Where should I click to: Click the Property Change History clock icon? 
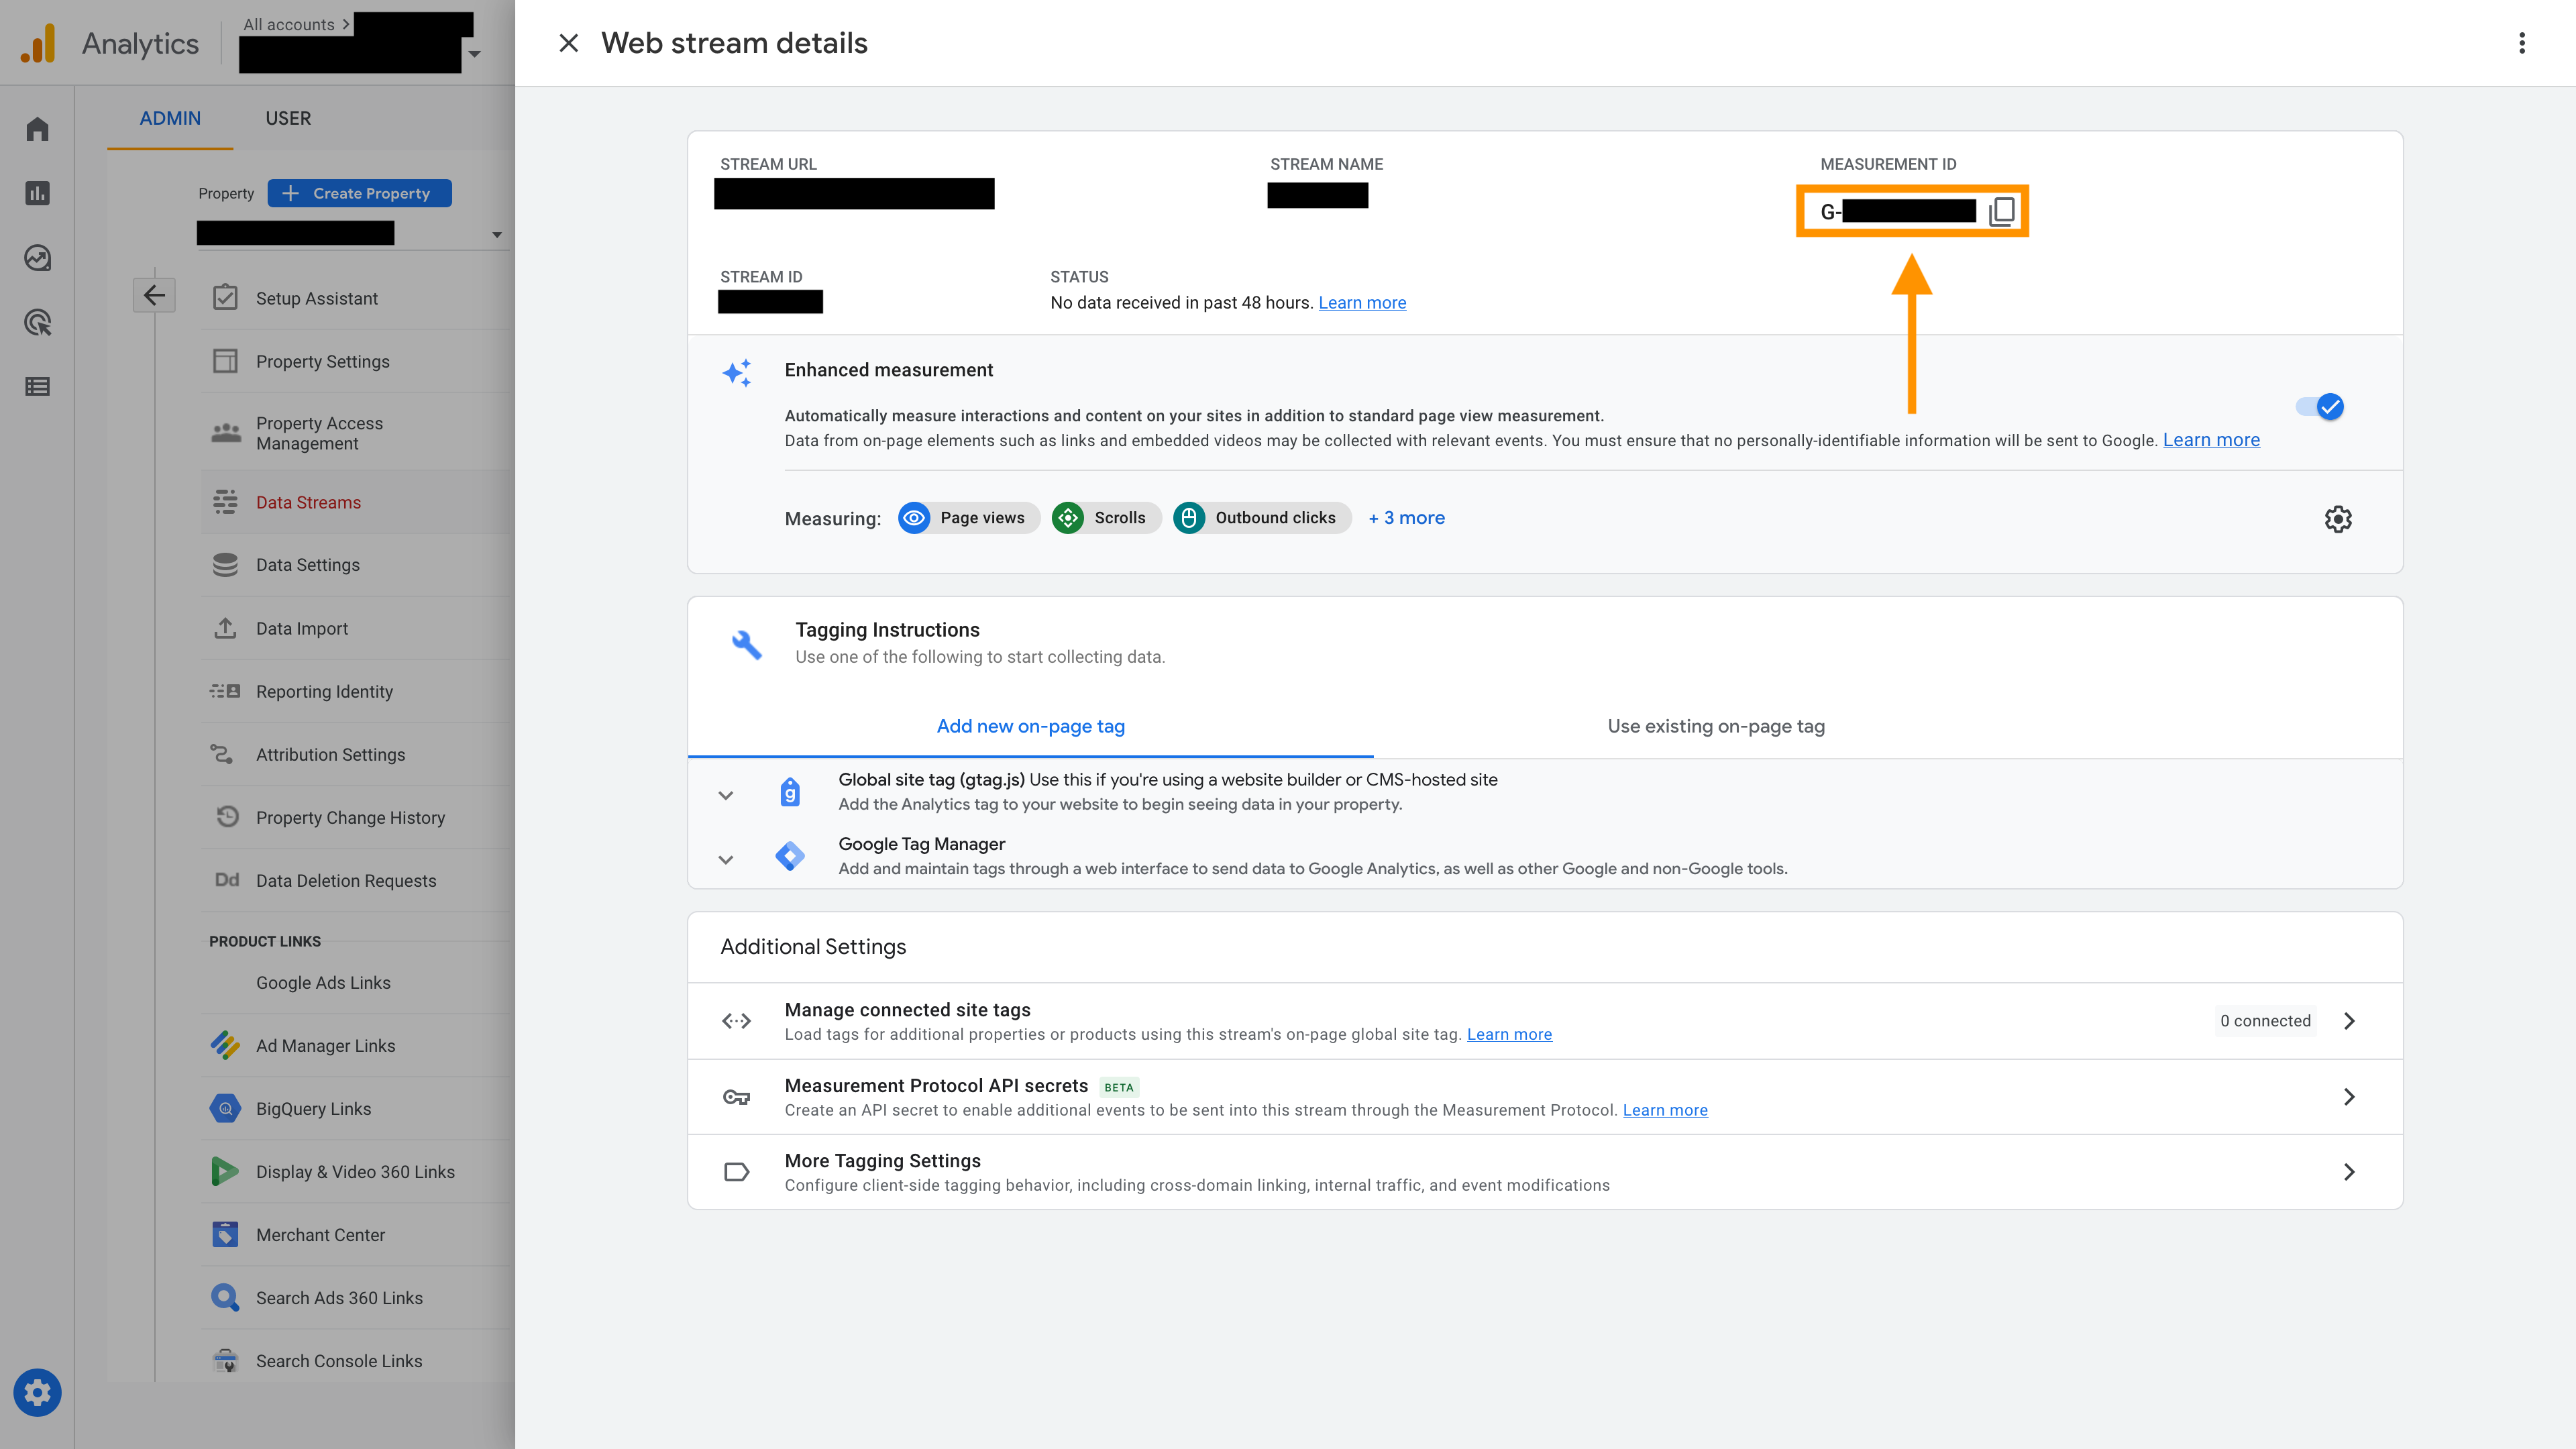click(x=227, y=816)
